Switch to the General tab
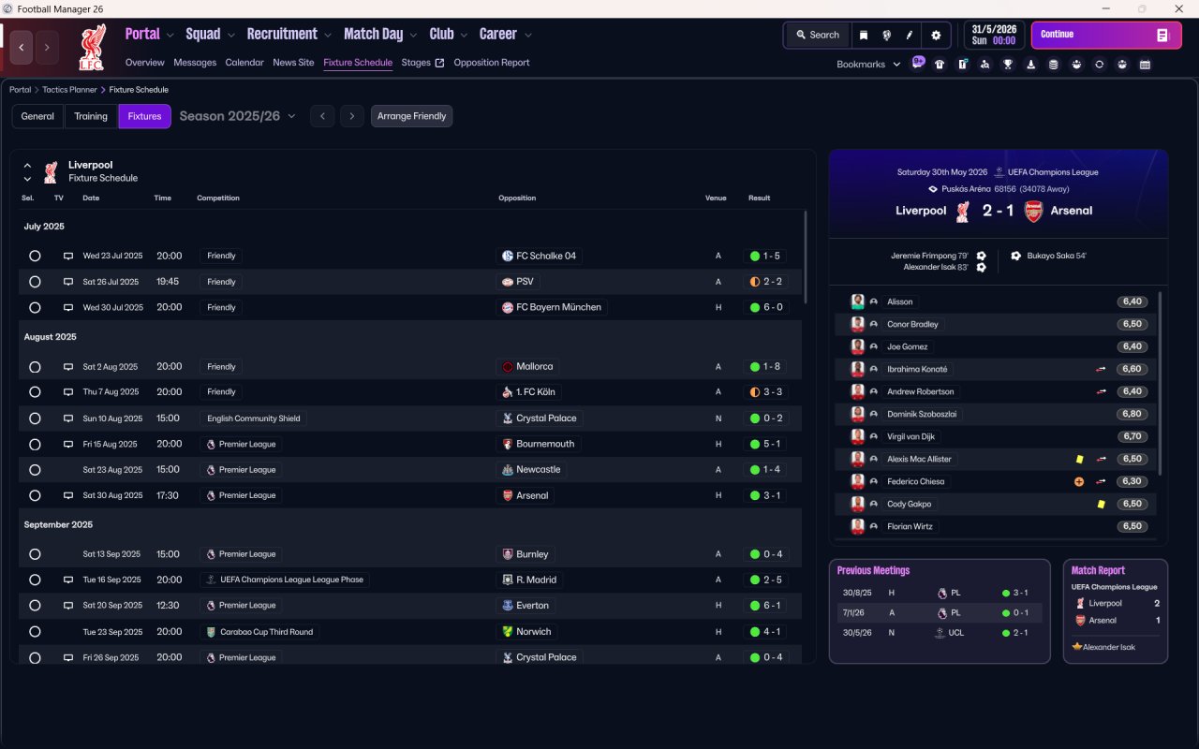 pos(37,116)
